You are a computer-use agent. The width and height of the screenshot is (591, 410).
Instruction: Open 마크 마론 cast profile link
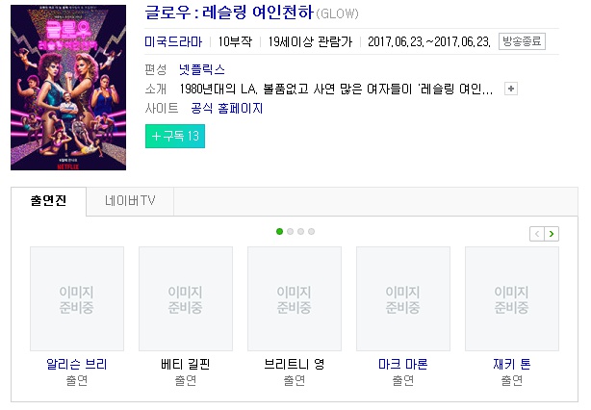[403, 364]
